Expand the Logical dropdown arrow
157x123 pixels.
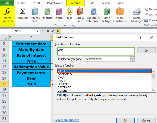tap(59, 21)
